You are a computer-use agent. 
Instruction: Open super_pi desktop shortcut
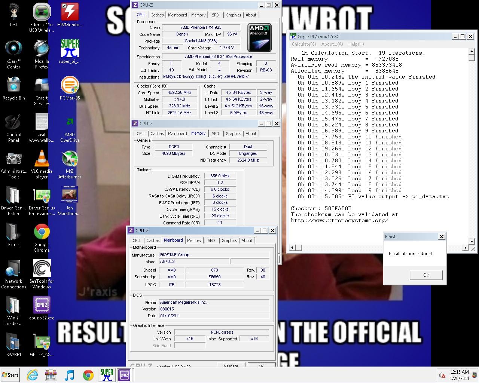pyautogui.click(x=70, y=52)
